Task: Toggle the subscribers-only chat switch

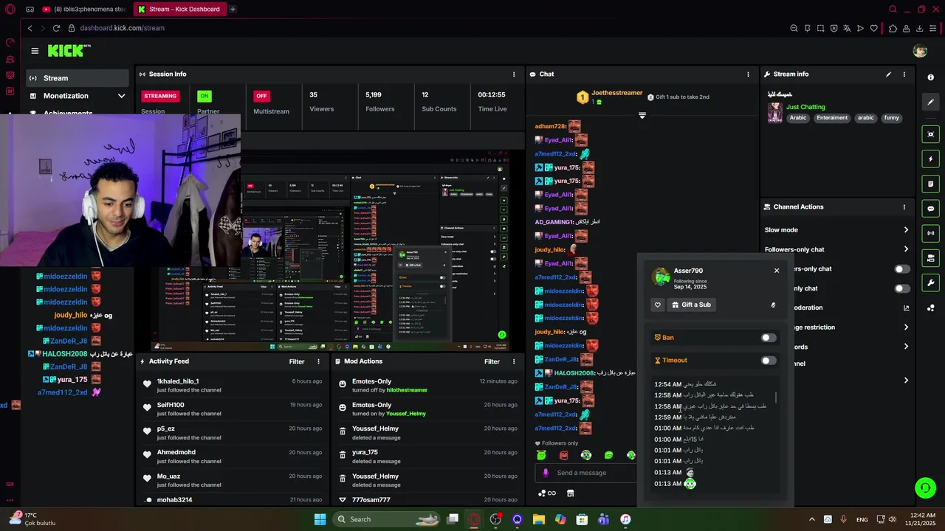Action: coord(902,269)
